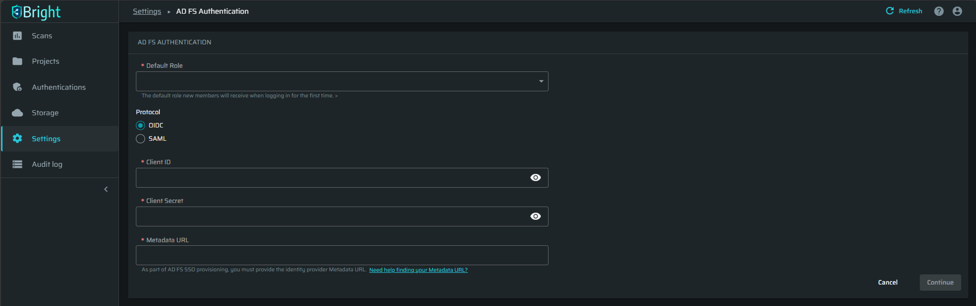Image resolution: width=976 pixels, height=306 pixels.
Task: Toggle Client Secret visibility eye icon
Action: (x=535, y=216)
